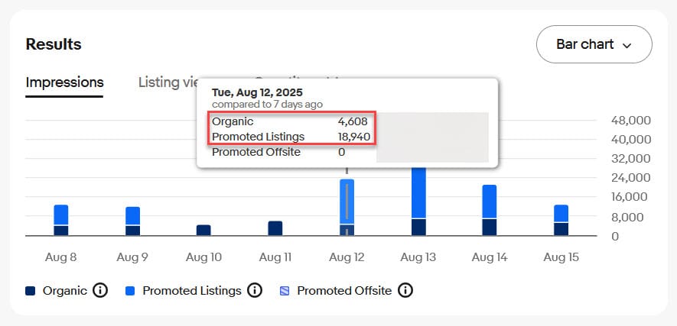
Task: Click the blue Promoted Listings legend swatch
Action: (131, 291)
